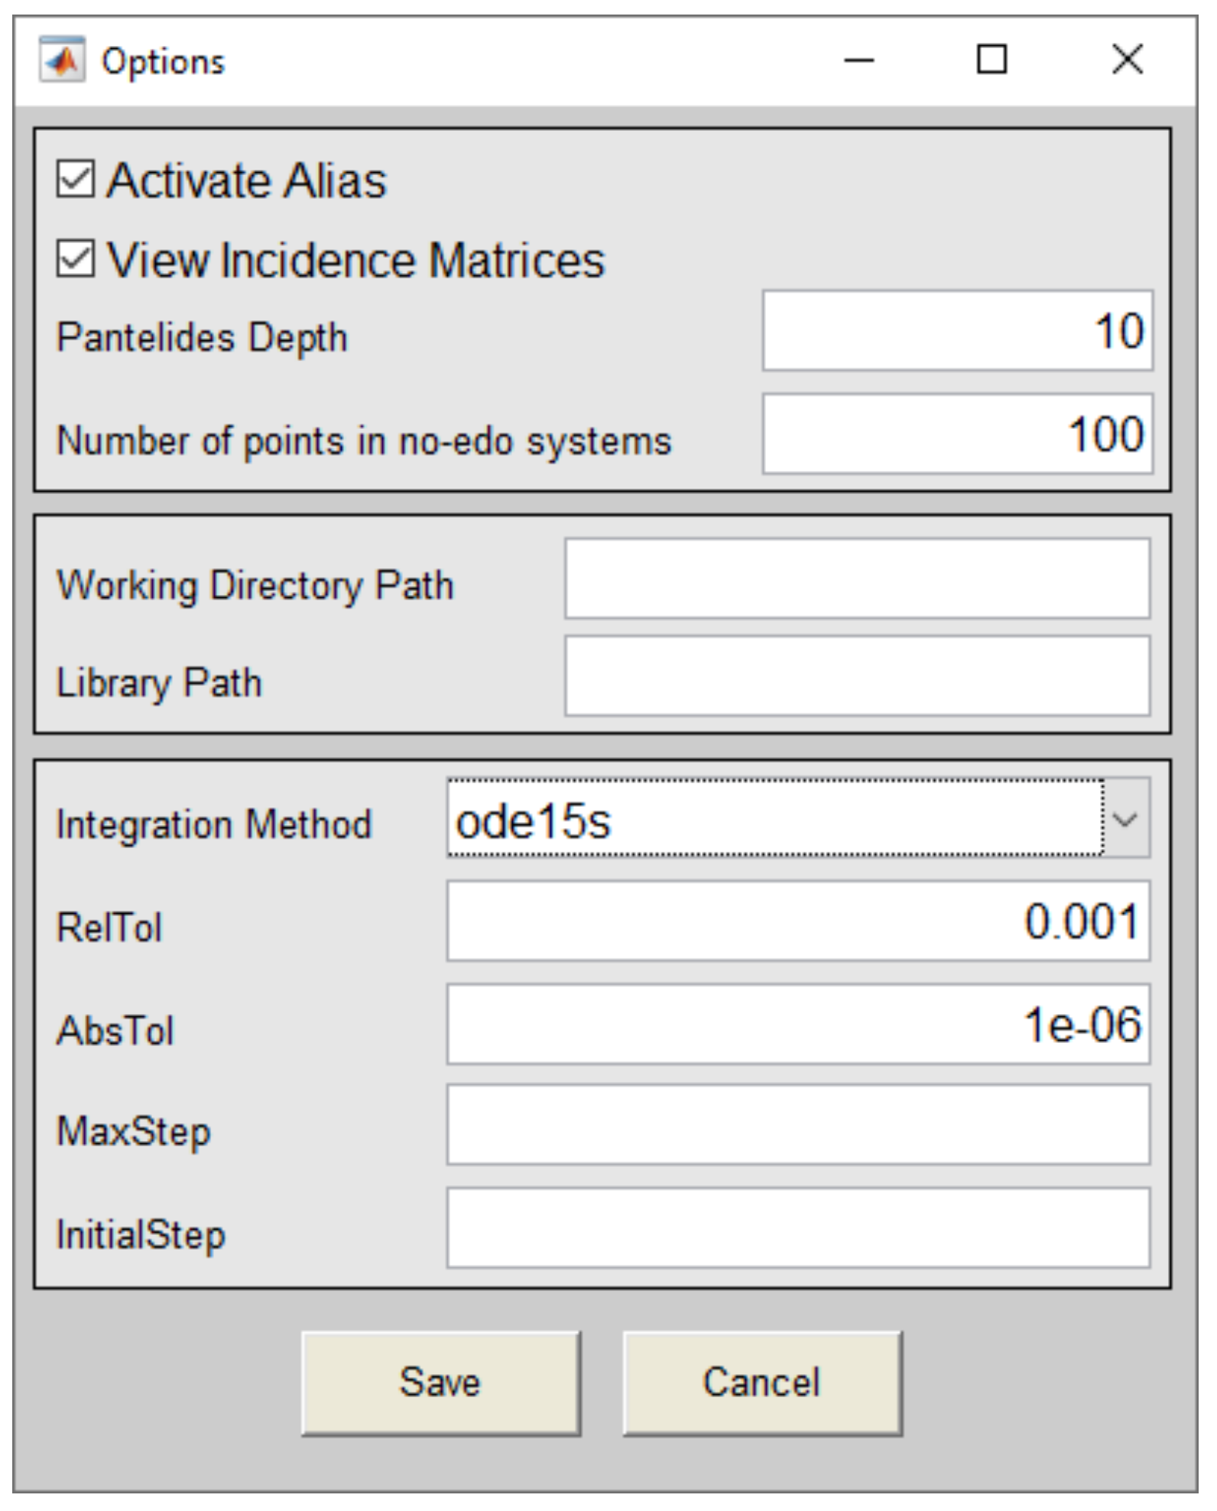The height and width of the screenshot is (1511, 1217).
Task: Select the ode15s combo box field
Action: click(x=774, y=820)
